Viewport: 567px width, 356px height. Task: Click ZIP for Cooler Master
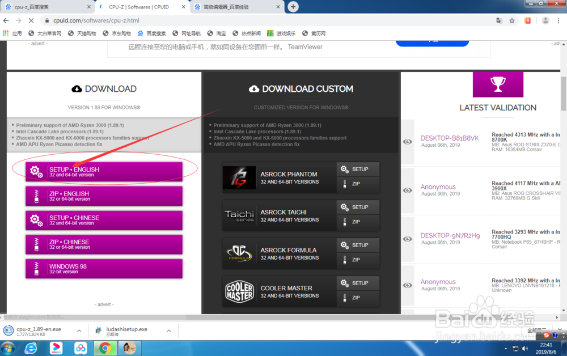(x=358, y=298)
